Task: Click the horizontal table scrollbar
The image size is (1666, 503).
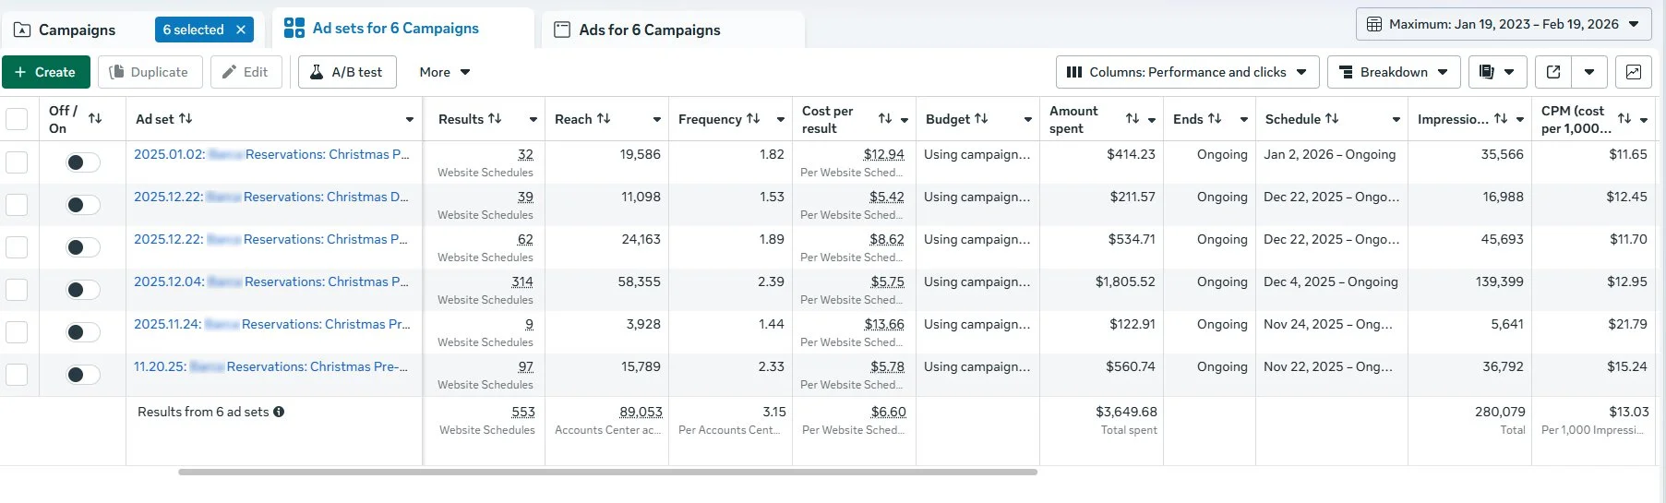Action: pyautogui.click(x=607, y=472)
